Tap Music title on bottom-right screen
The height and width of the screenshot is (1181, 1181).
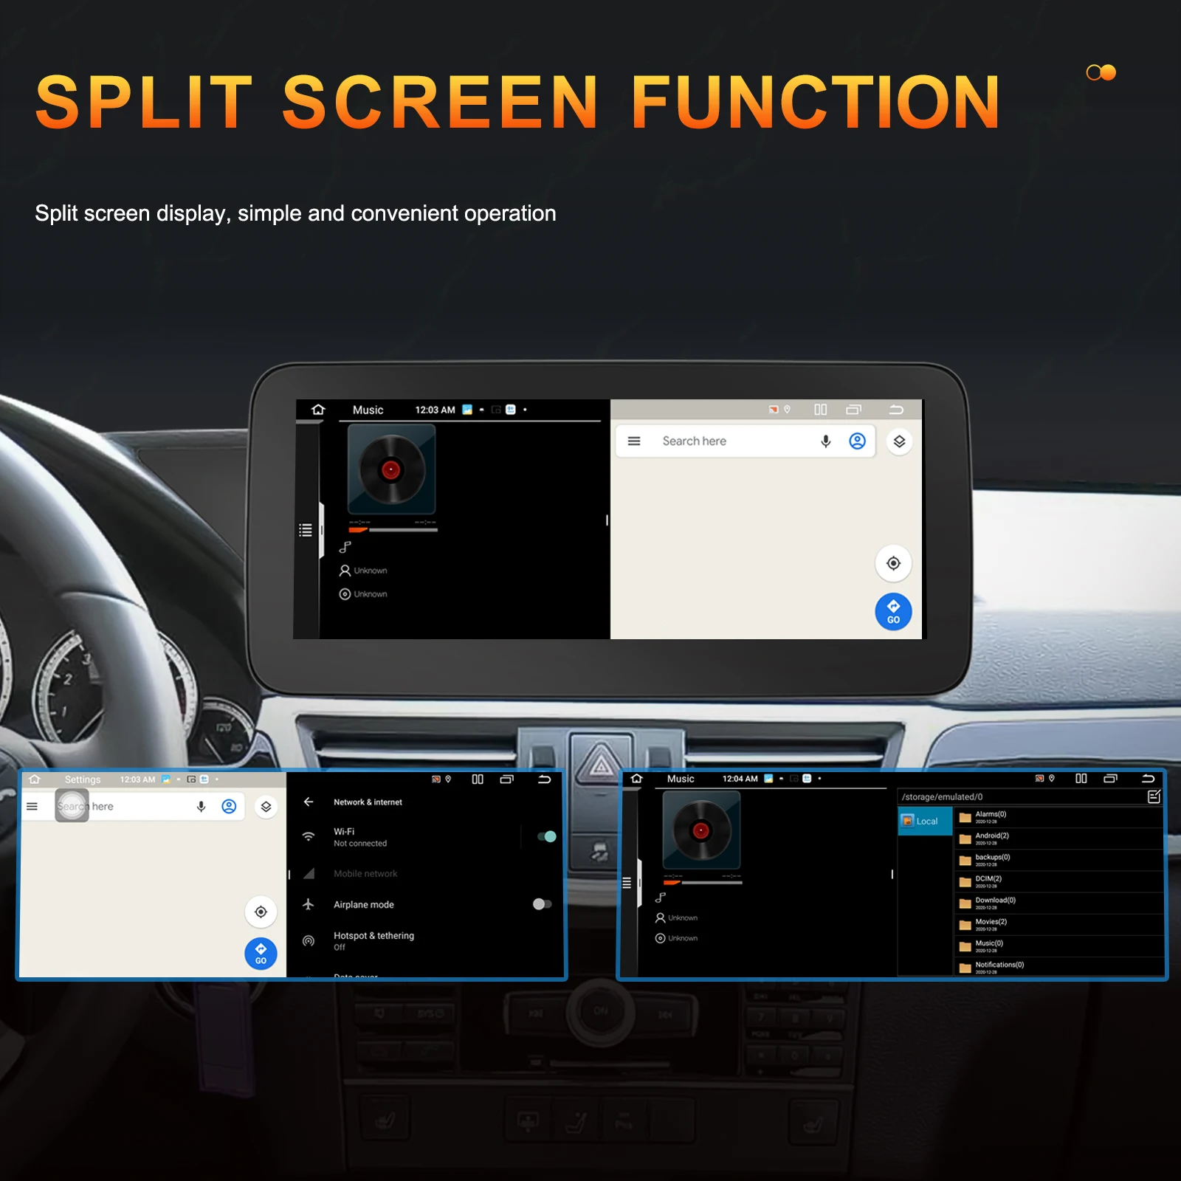[681, 779]
